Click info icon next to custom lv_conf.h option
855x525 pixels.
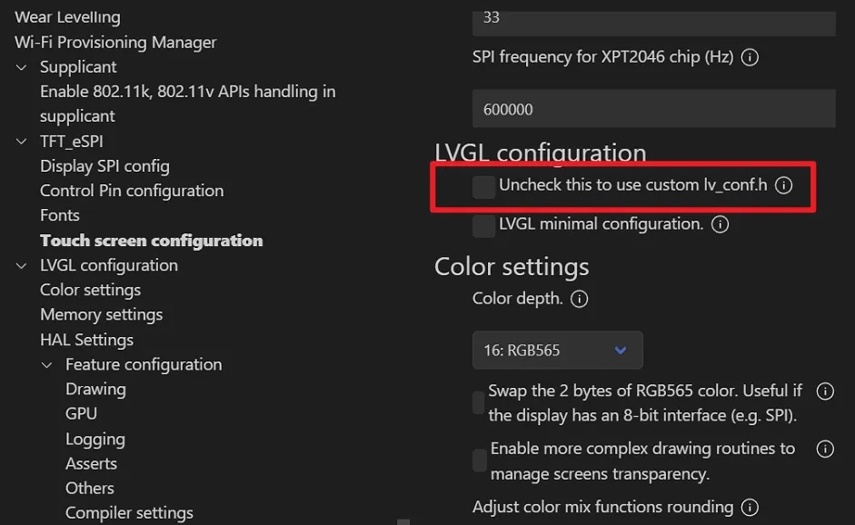click(784, 186)
